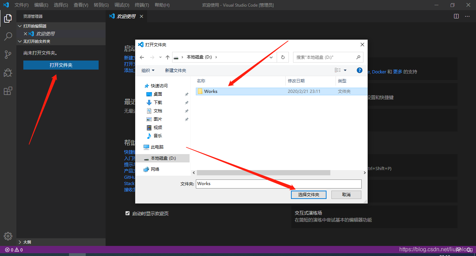Change the view layout icon in dialog
The image size is (476, 256).
tap(338, 70)
